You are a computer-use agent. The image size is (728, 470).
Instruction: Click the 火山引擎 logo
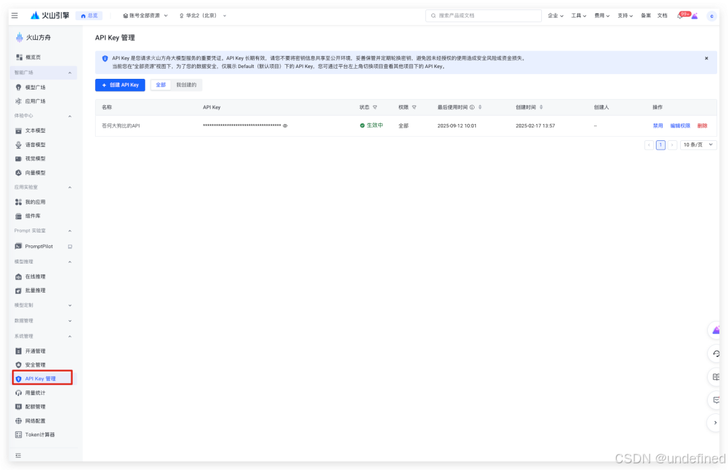(50, 16)
